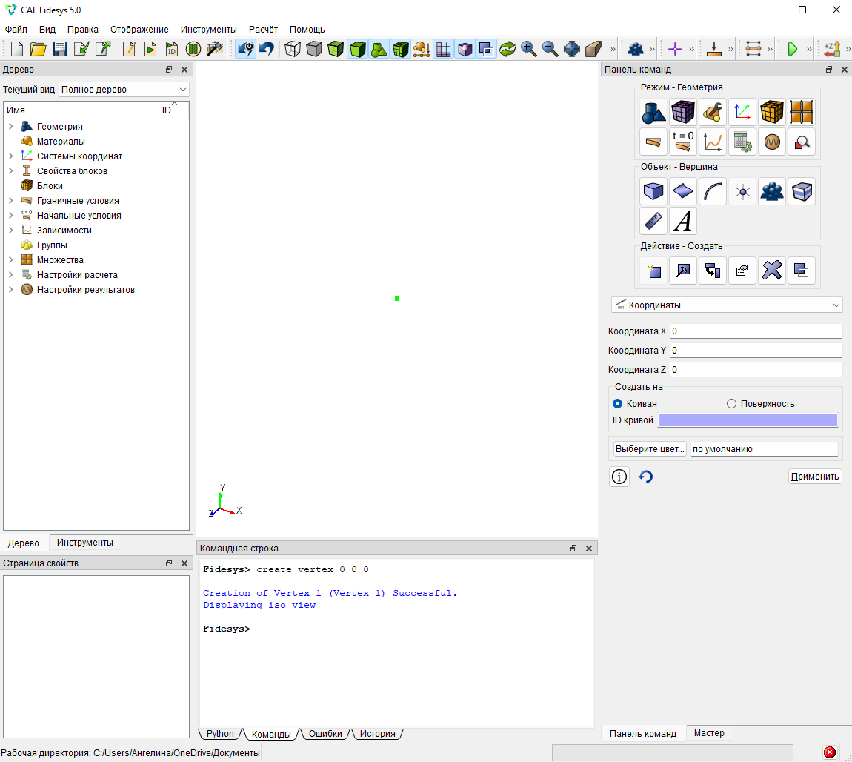This screenshot has width=852, height=762.
Task: Choose the Delete action with the X icon
Action: point(771,270)
